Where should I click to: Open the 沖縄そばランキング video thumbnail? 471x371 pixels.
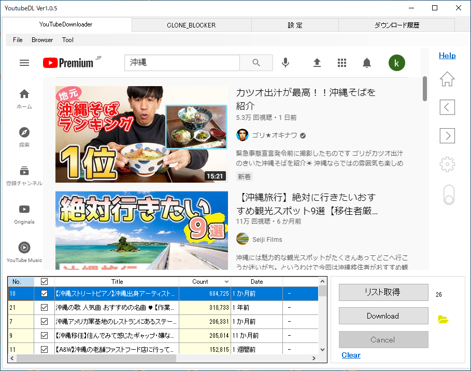click(141, 134)
